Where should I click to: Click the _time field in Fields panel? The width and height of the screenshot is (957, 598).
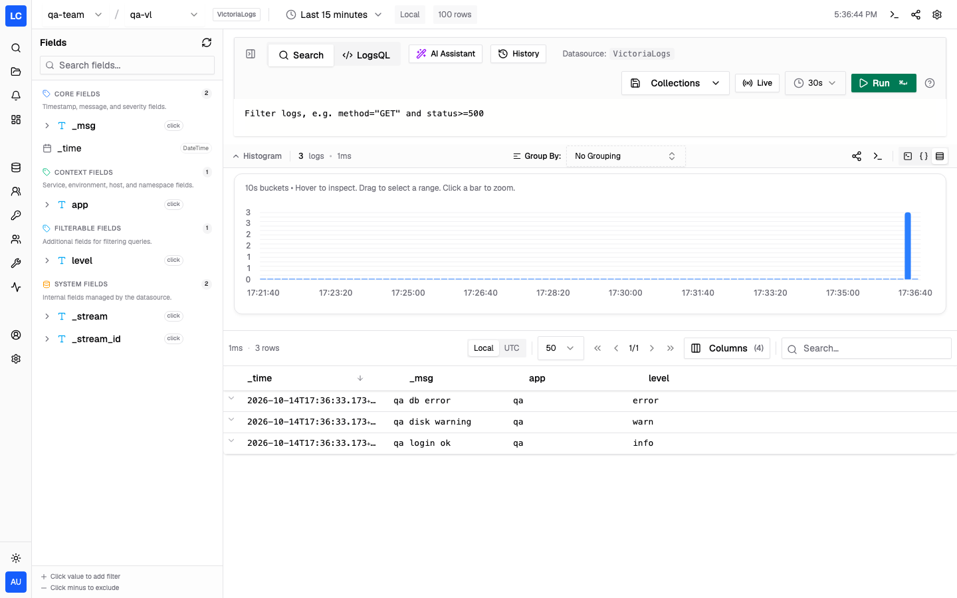127,148
